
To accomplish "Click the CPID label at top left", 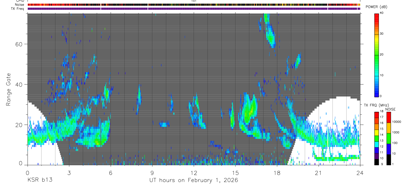I will pos(20,1).
